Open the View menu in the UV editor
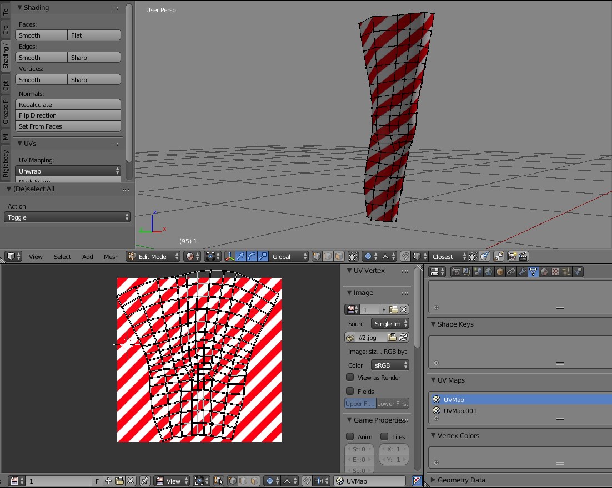This screenshot has width=612, height=488. pos(174,481)
